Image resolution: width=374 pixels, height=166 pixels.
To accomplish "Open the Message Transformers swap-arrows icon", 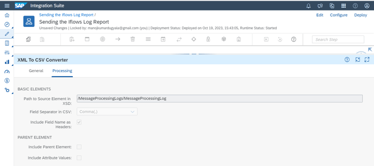I will [179, 39].
